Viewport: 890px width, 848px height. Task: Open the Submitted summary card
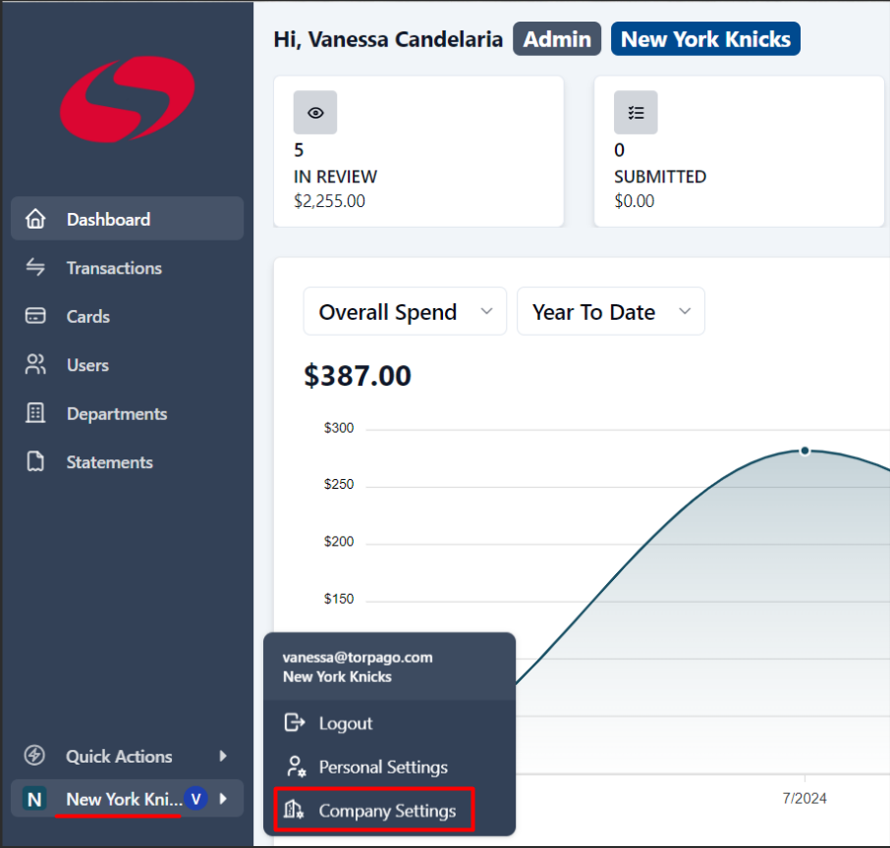(x=739, y=151)
